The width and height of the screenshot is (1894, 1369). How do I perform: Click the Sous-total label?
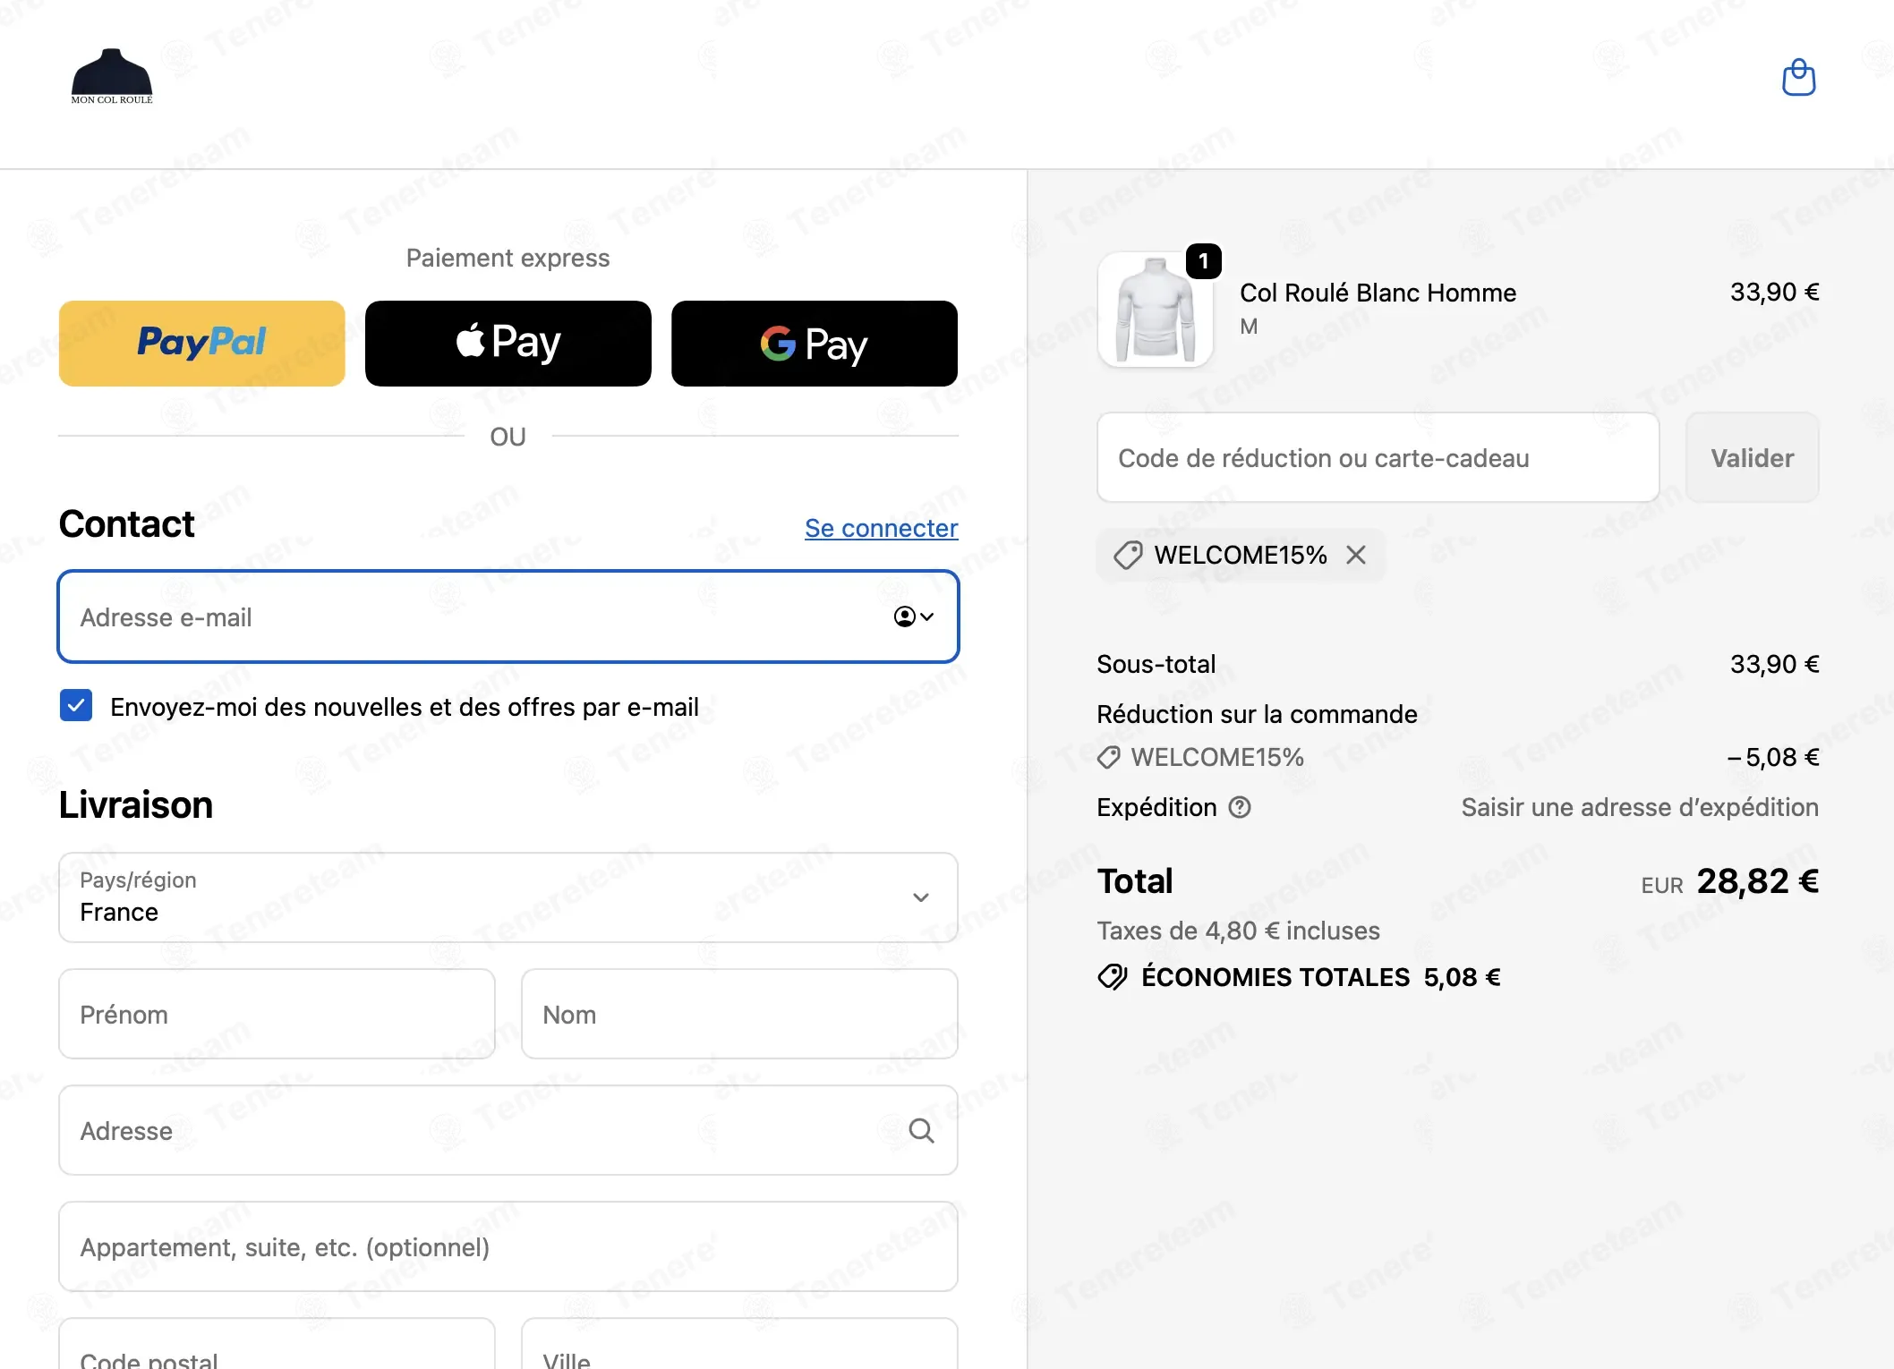1156,664
